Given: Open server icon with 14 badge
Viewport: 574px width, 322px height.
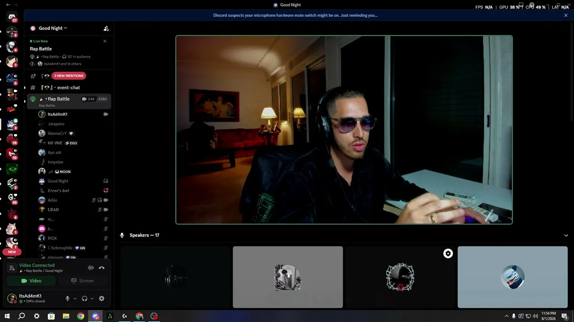Looking at the screenshot, I should click(x=12, y=139).
